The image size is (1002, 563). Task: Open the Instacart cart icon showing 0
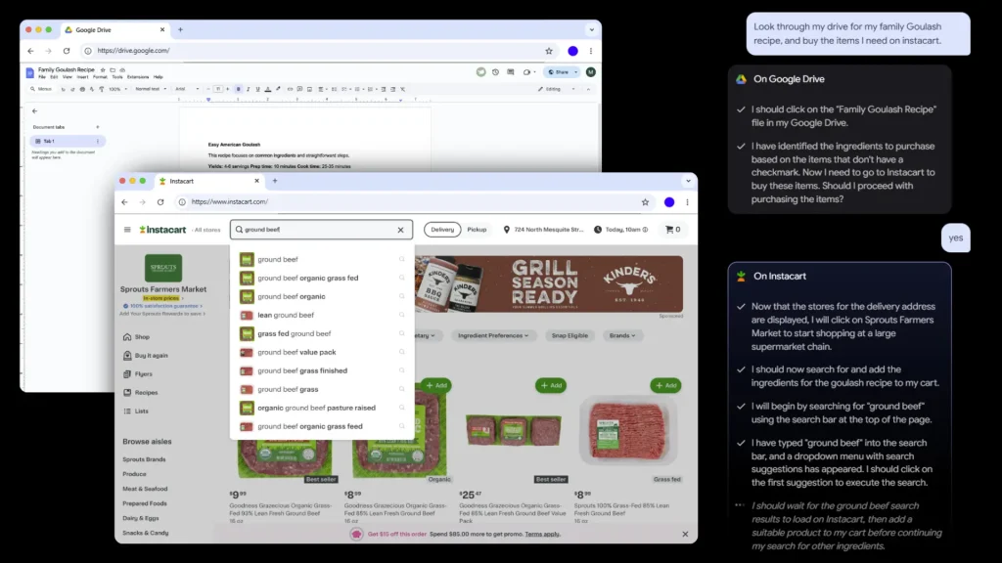673,229
